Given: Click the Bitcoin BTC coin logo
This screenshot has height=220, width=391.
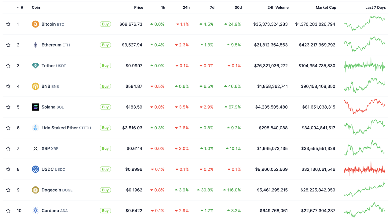Looking at the screenshot, I should point(35,24).
